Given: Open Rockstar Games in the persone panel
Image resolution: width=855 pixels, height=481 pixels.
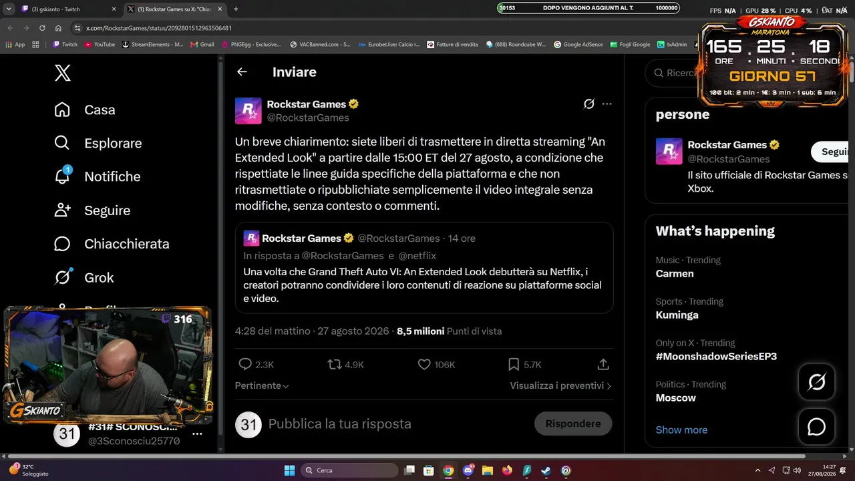Looking at the screenshot, I should 727,145.
